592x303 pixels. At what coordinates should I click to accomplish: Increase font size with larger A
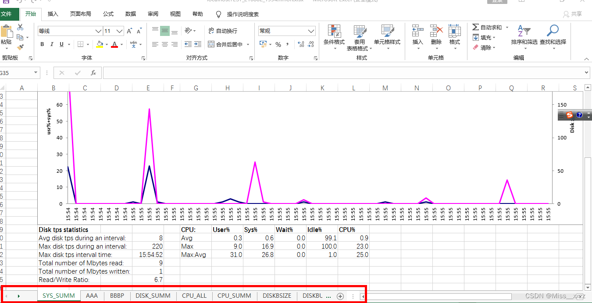(129, 31)
